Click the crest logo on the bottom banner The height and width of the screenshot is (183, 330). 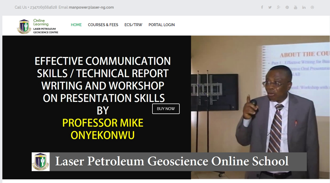tap(41, 162)
